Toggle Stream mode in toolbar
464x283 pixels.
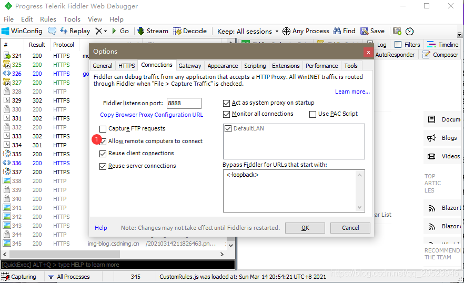[153, 31]
